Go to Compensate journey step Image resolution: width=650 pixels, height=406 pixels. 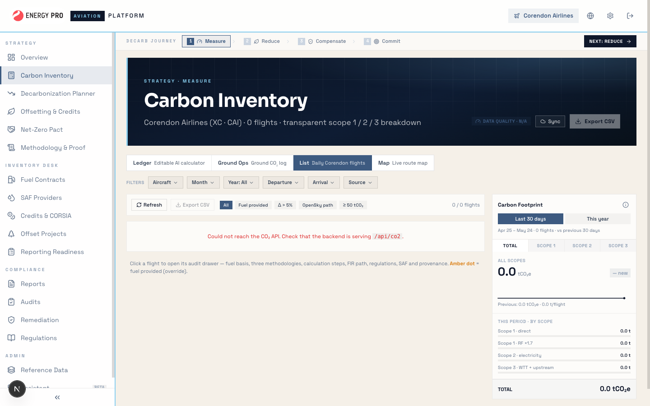(x=322, y=41)
